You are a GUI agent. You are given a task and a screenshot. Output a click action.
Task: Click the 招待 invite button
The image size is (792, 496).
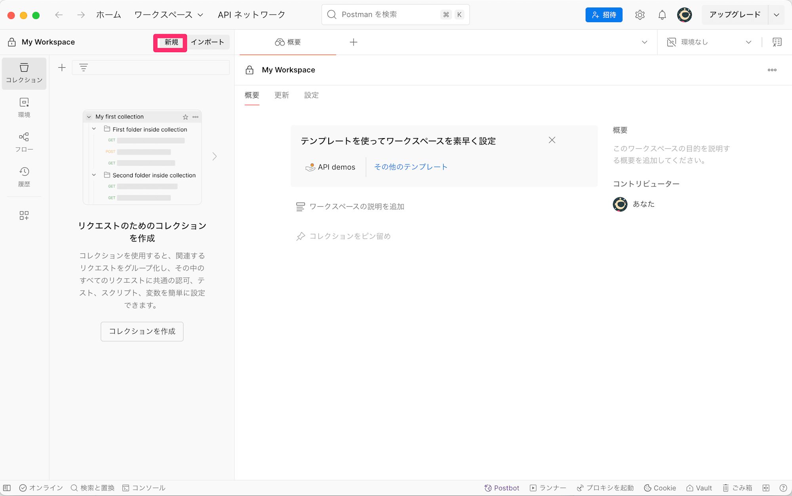604,15
